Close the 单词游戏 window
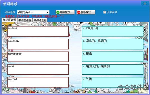This screenshot has height=95, width=150. (145, 3)
